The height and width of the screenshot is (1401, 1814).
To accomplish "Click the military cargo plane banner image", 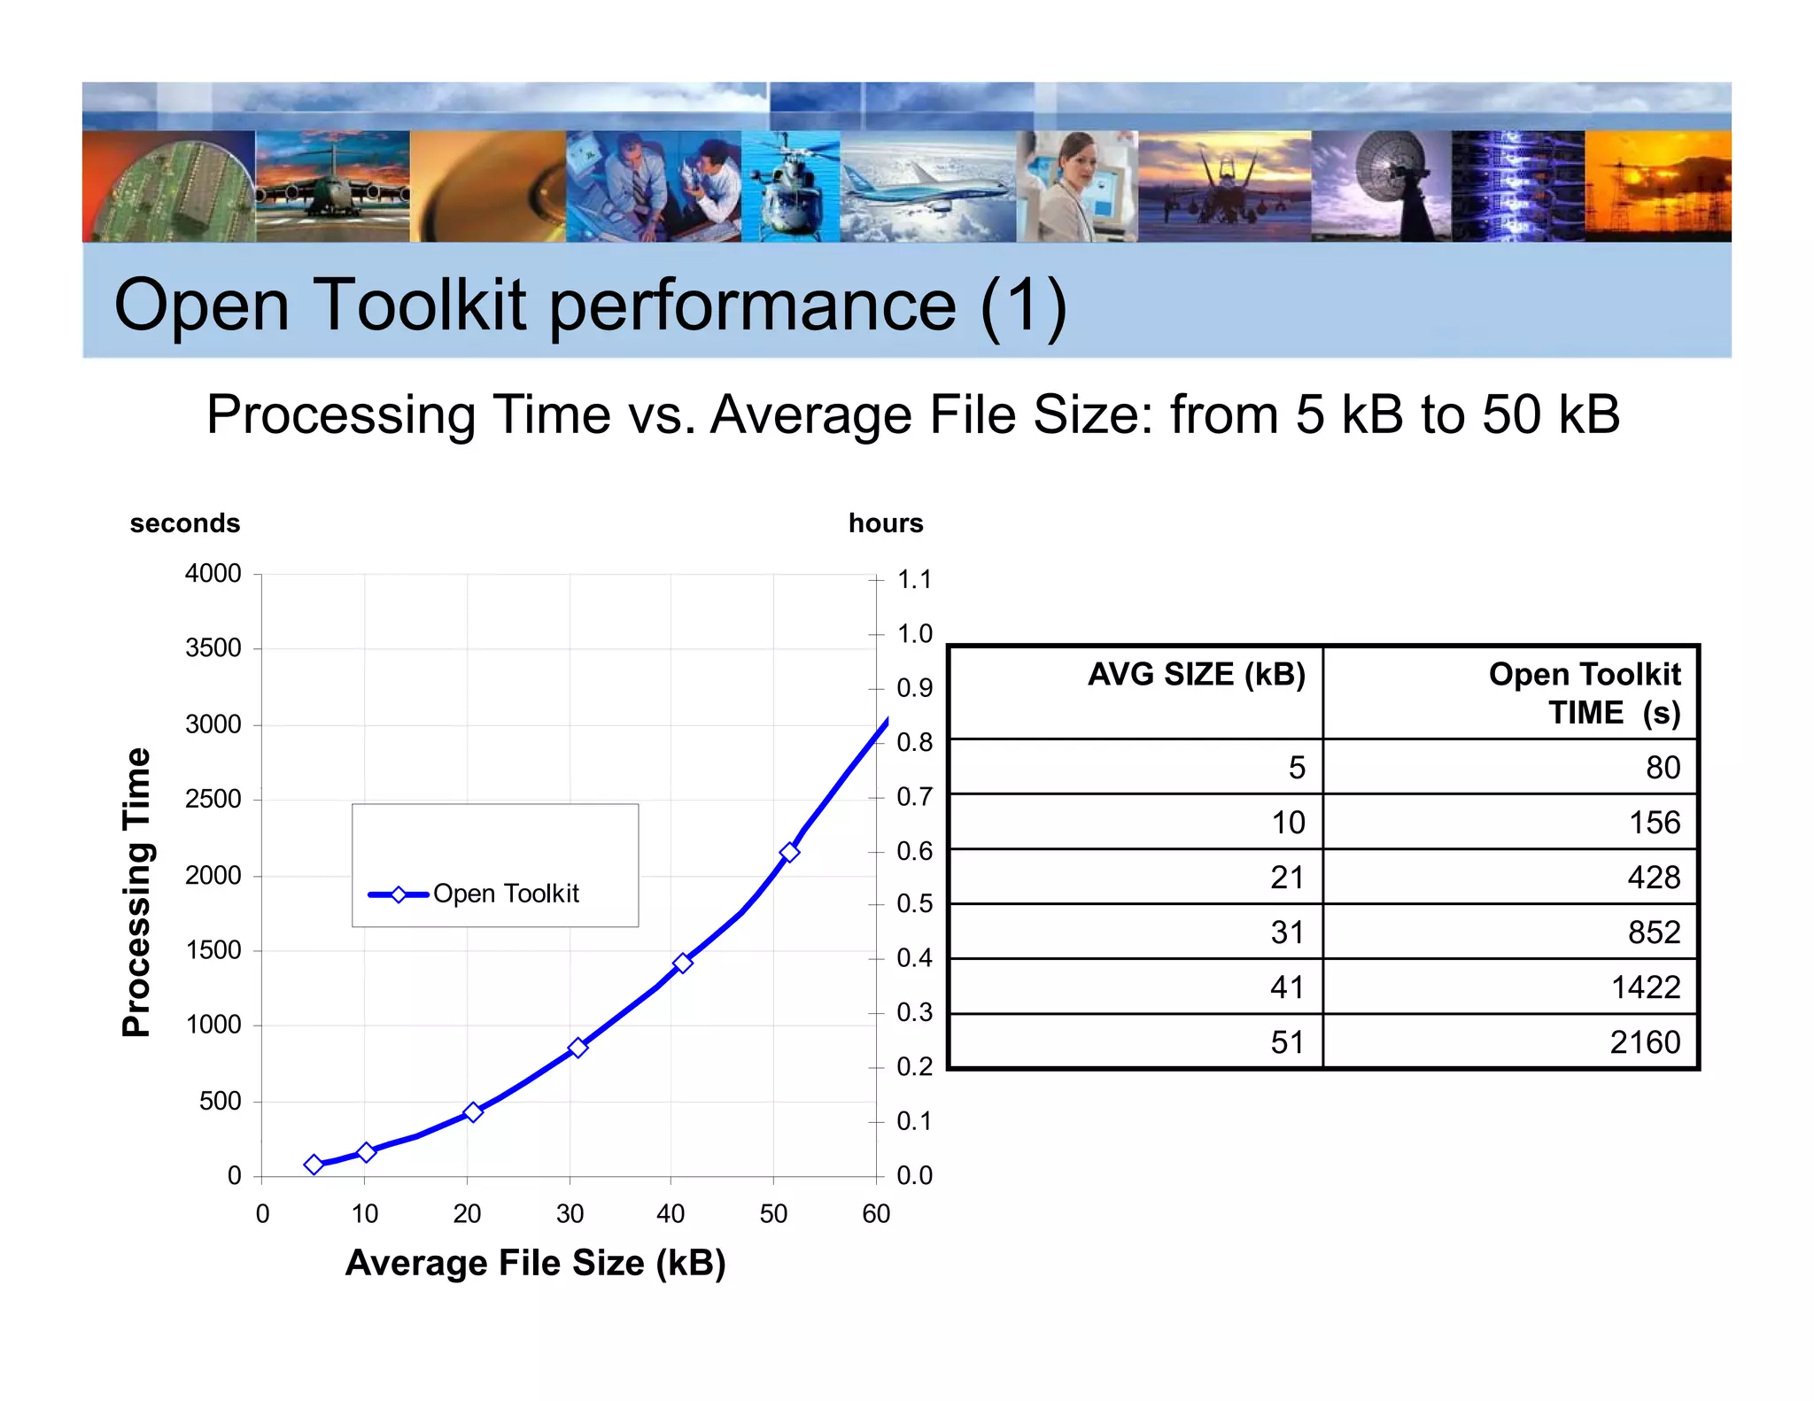I will 333,186.
